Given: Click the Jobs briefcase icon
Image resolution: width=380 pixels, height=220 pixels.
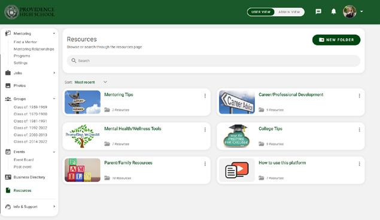Looking at the screenshot, I should coord(8,73).
